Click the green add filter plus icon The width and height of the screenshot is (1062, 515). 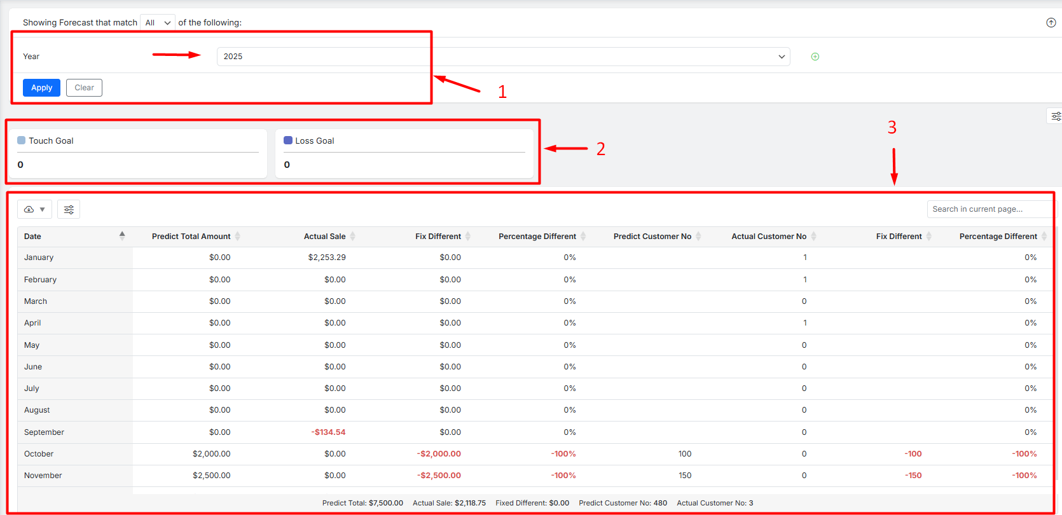click(815, 57)
